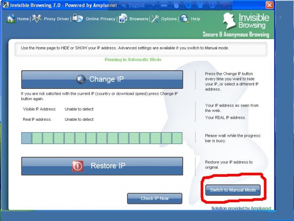This screenshot has width=294, height=221.
Task: Click the Real IP address "Unable to detect" value
Action: pos(79,119)
